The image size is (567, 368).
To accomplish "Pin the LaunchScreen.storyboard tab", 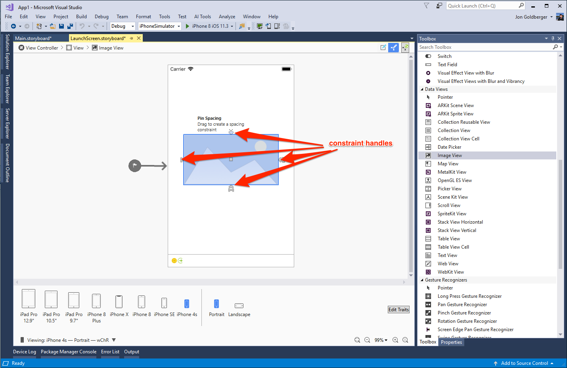I will coord(131,38).
